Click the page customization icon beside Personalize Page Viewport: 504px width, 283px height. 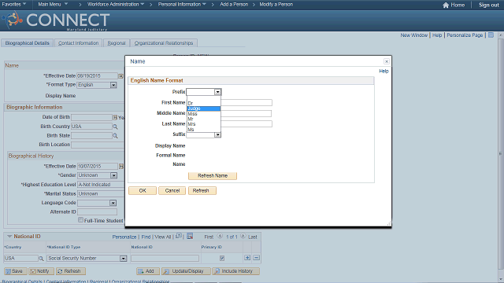(x=491, y=35)
